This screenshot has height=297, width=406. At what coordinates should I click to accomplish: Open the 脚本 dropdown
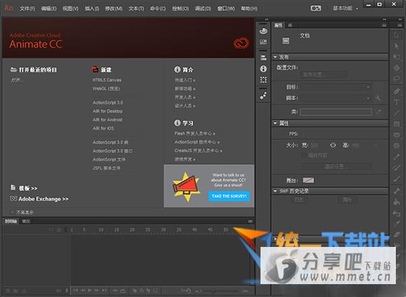[x=336, y=98]
